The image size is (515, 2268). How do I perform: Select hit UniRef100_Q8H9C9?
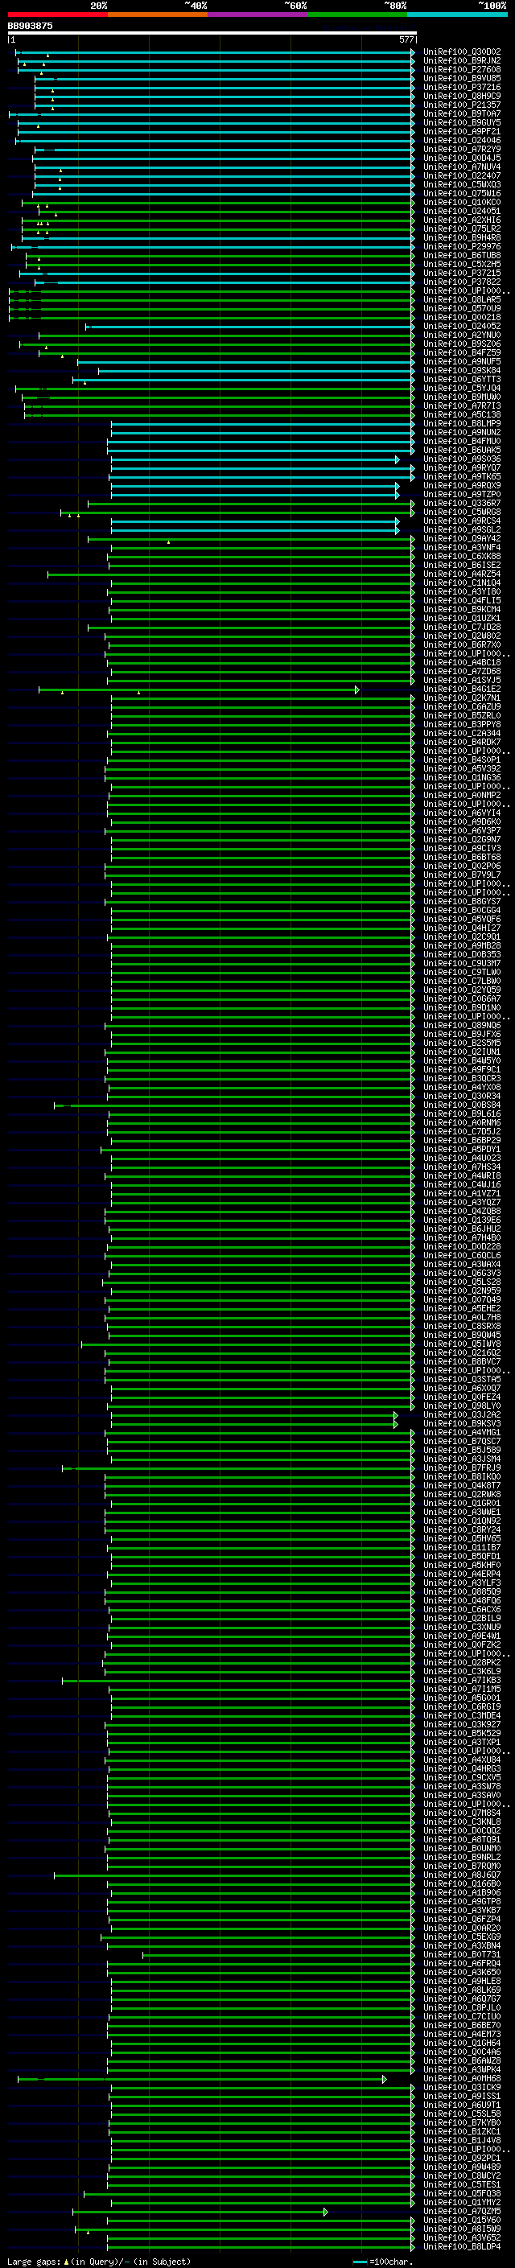point(461,96)
